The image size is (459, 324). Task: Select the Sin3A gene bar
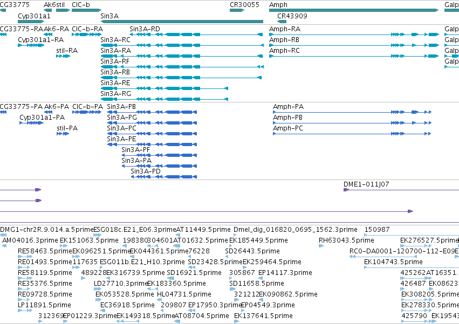click(x=182, y=22)
